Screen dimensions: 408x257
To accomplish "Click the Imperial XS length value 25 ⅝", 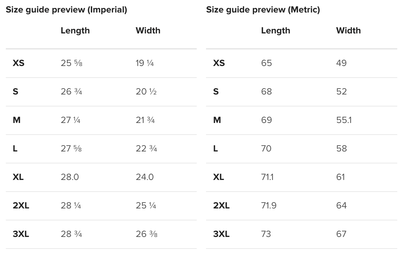I will 71,63.
